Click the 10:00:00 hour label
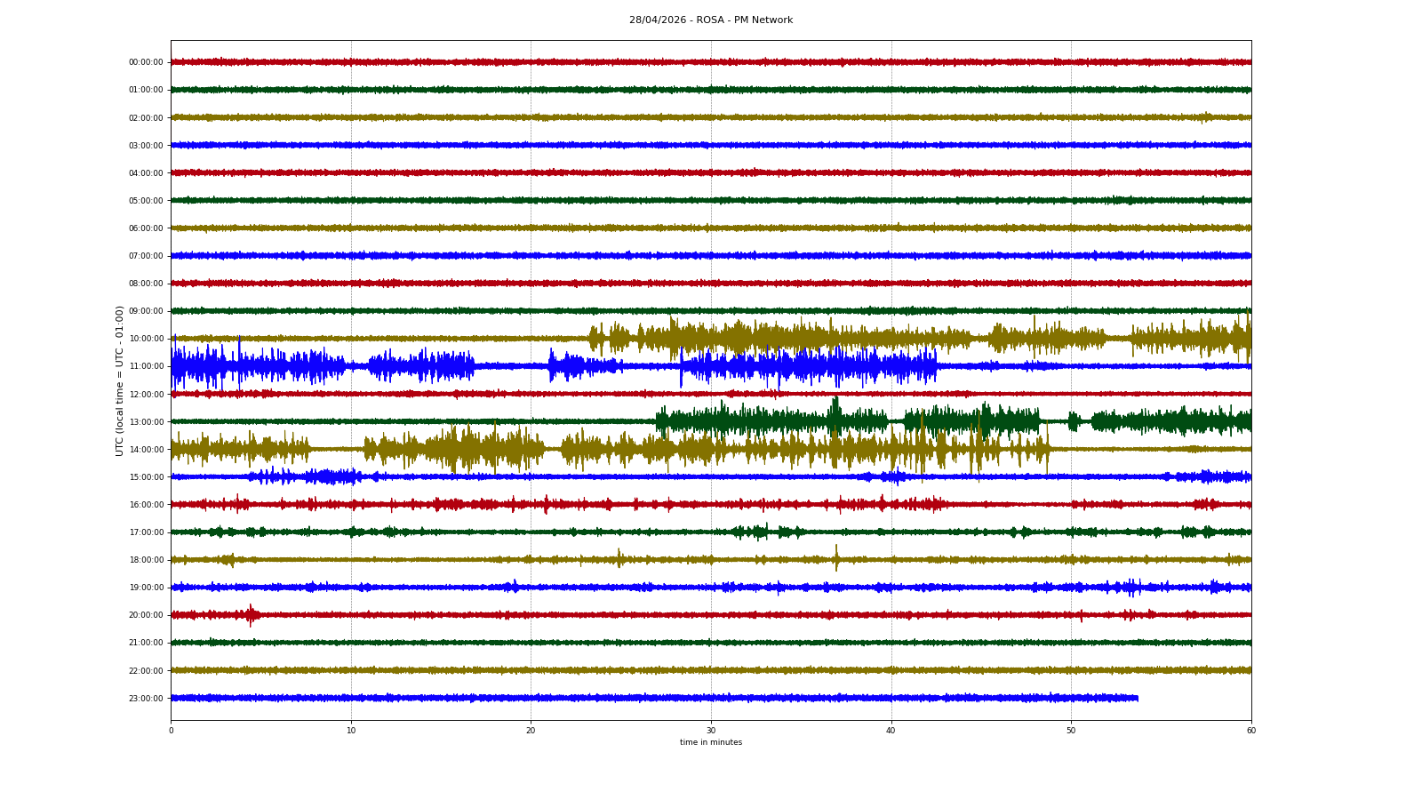The width and height of the screenshot is (1422, 800). 146,339
